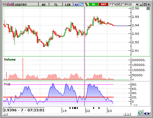Open the indicator wave icon
This screenshot has width=153, height=118.
[x=11, y=5]
